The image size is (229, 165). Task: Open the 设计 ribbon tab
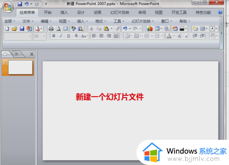[81, 12]
